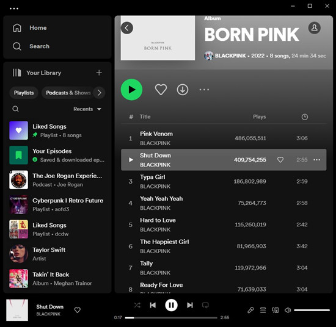Open album more options menu
This screenshot has height=327, width=336.
click(x=204, y=90)
